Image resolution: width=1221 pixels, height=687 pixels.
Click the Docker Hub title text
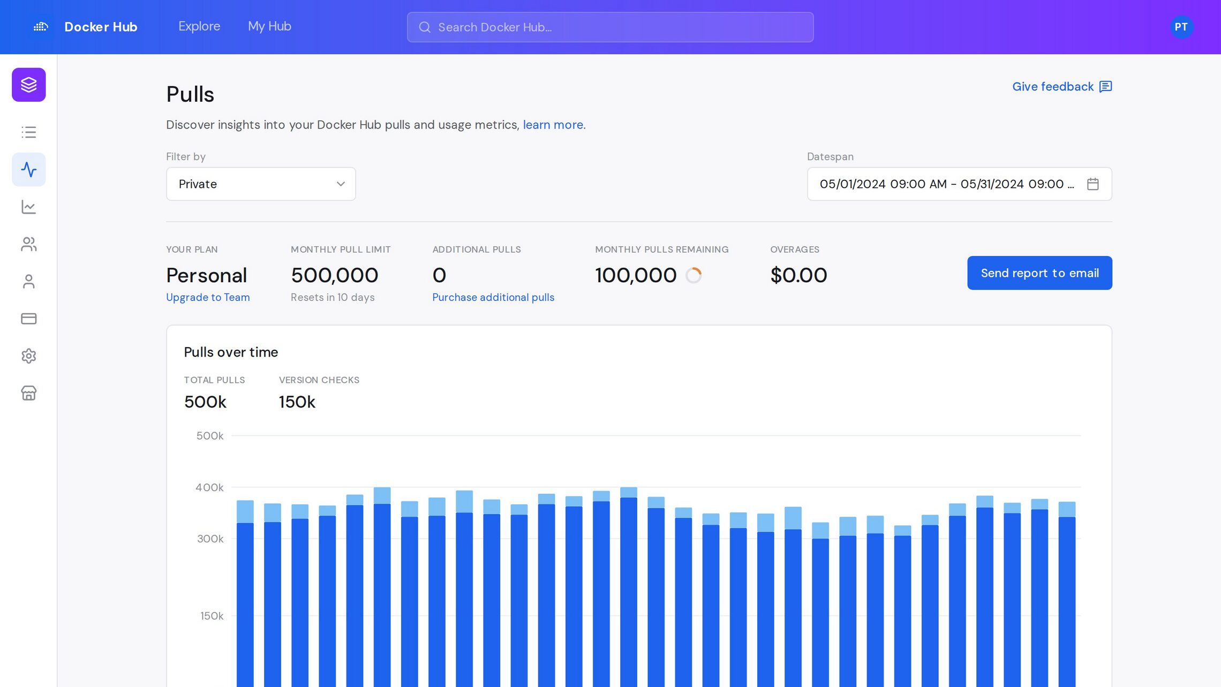pyautogui.click(x=101, y=27)
